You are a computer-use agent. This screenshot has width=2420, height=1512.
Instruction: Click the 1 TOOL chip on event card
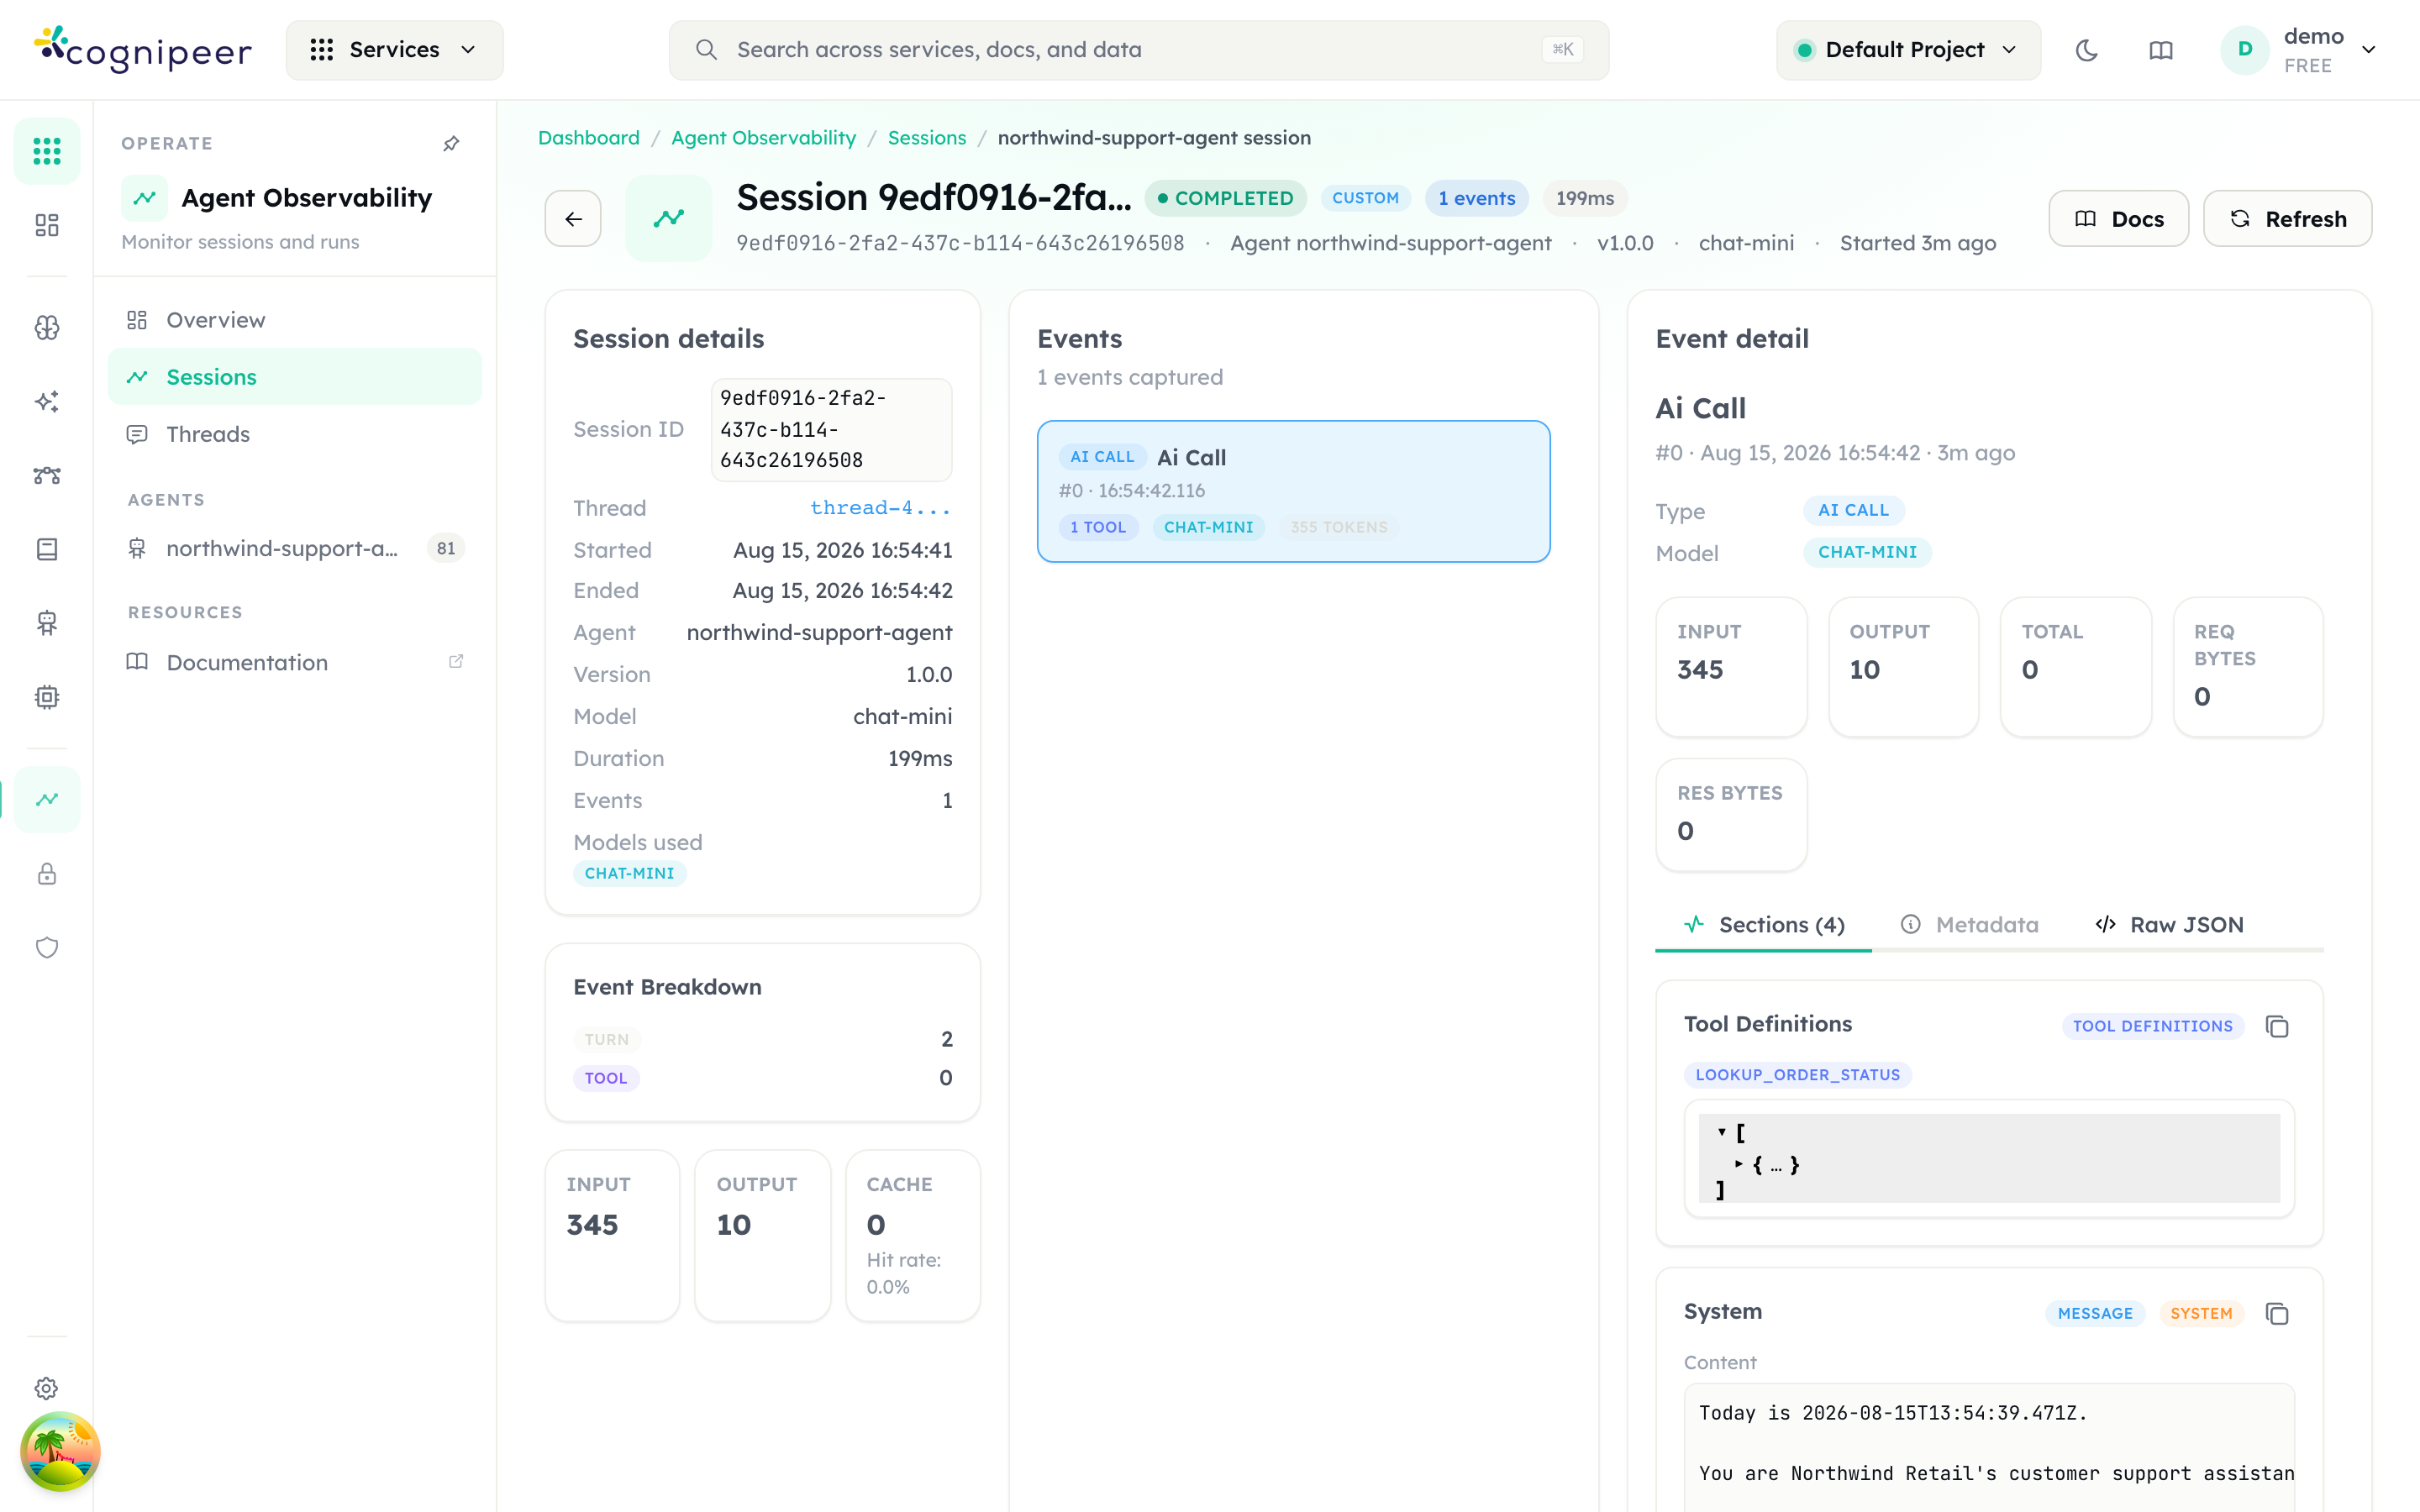coord(1098,527)
